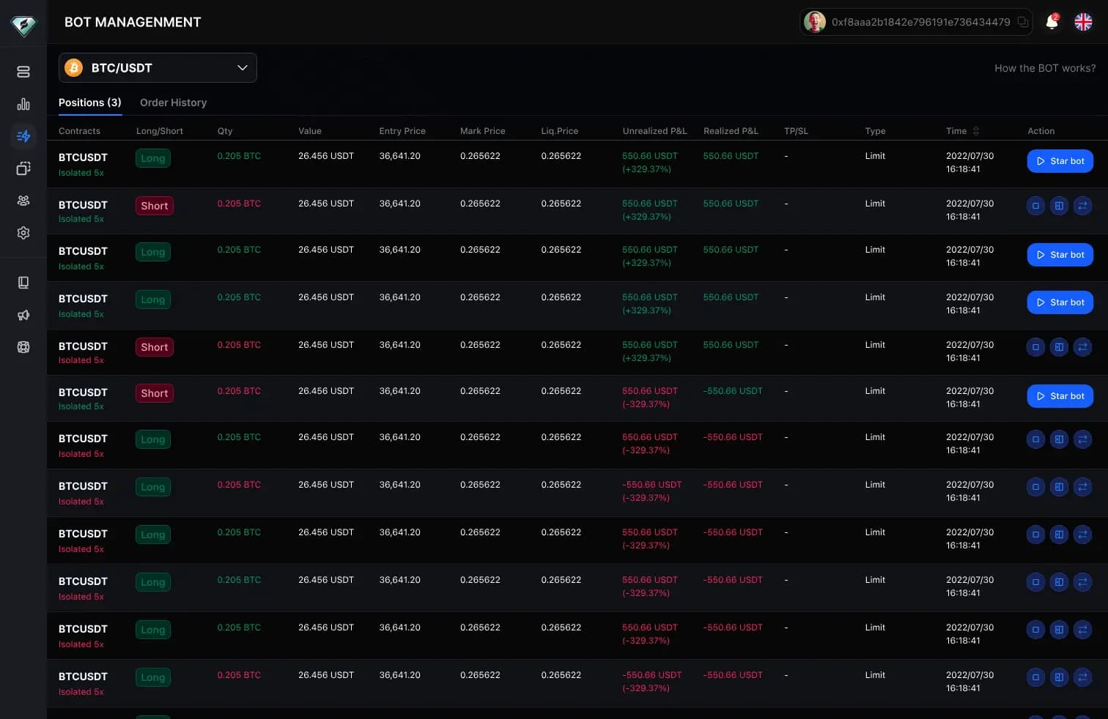Select the Positions (3) tab
Viewport: 1108px width, 719px height.
[89, 103]
